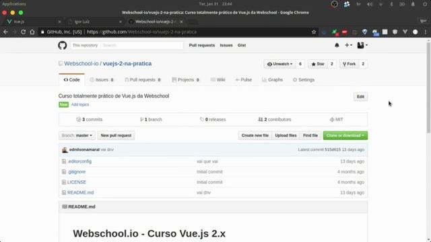Open the Applications menu
This screenshot has height=242, width=431.
point(14,4)
